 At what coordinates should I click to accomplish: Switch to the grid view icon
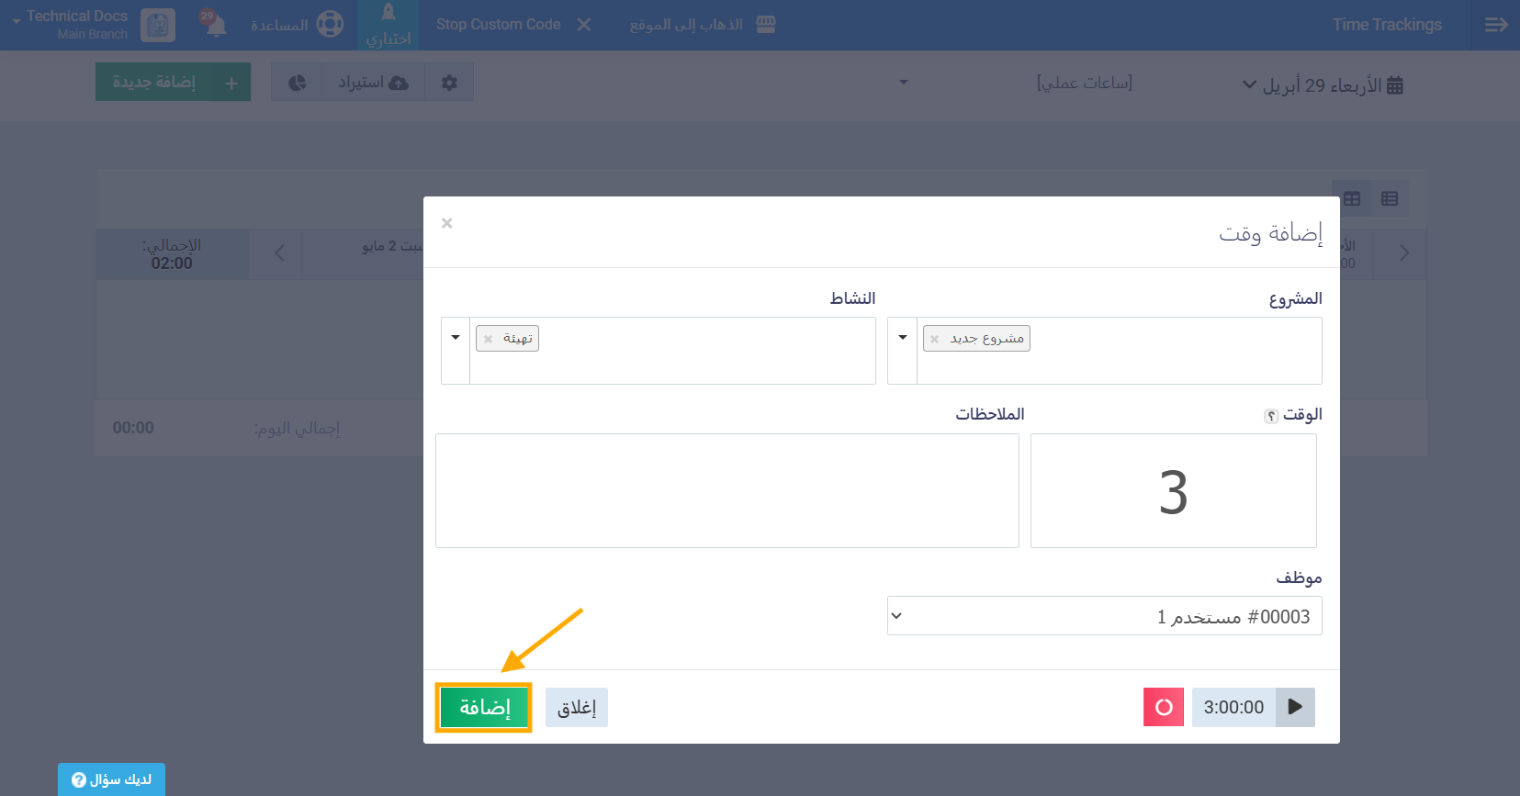[1352, 198]
